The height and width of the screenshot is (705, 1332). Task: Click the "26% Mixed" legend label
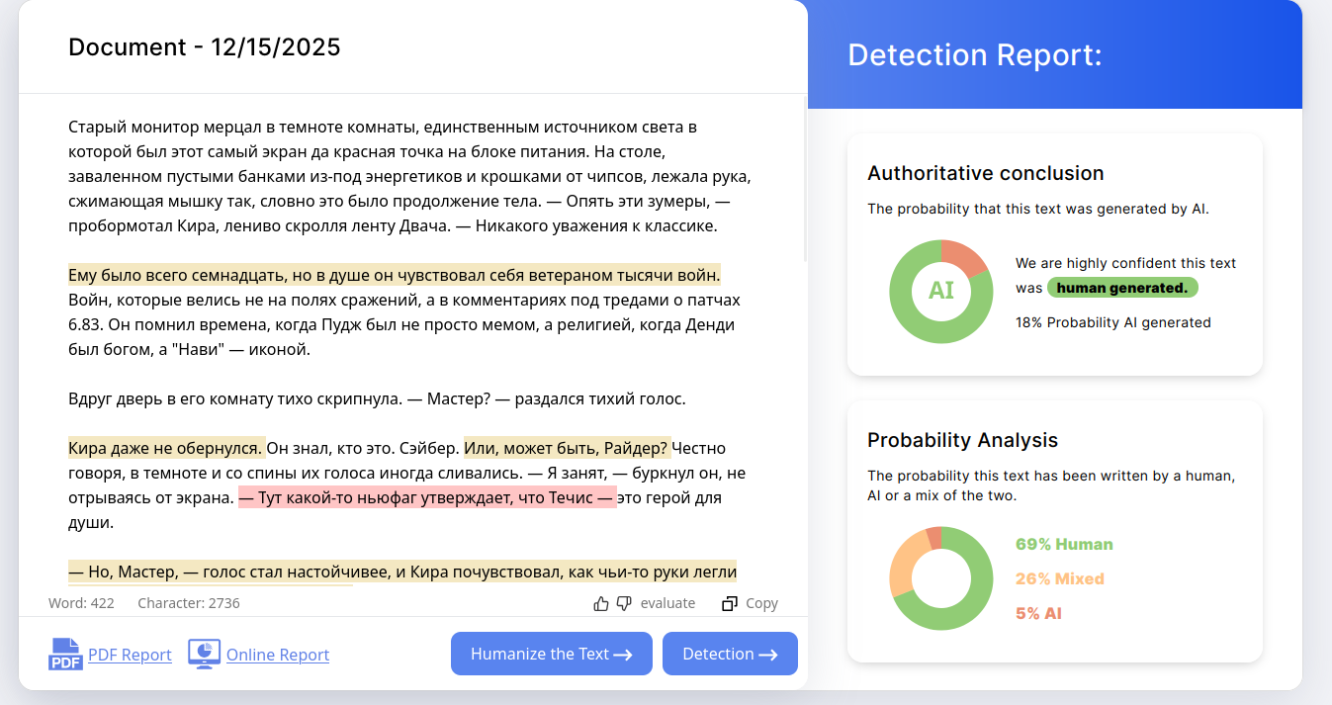(1060, 578)
